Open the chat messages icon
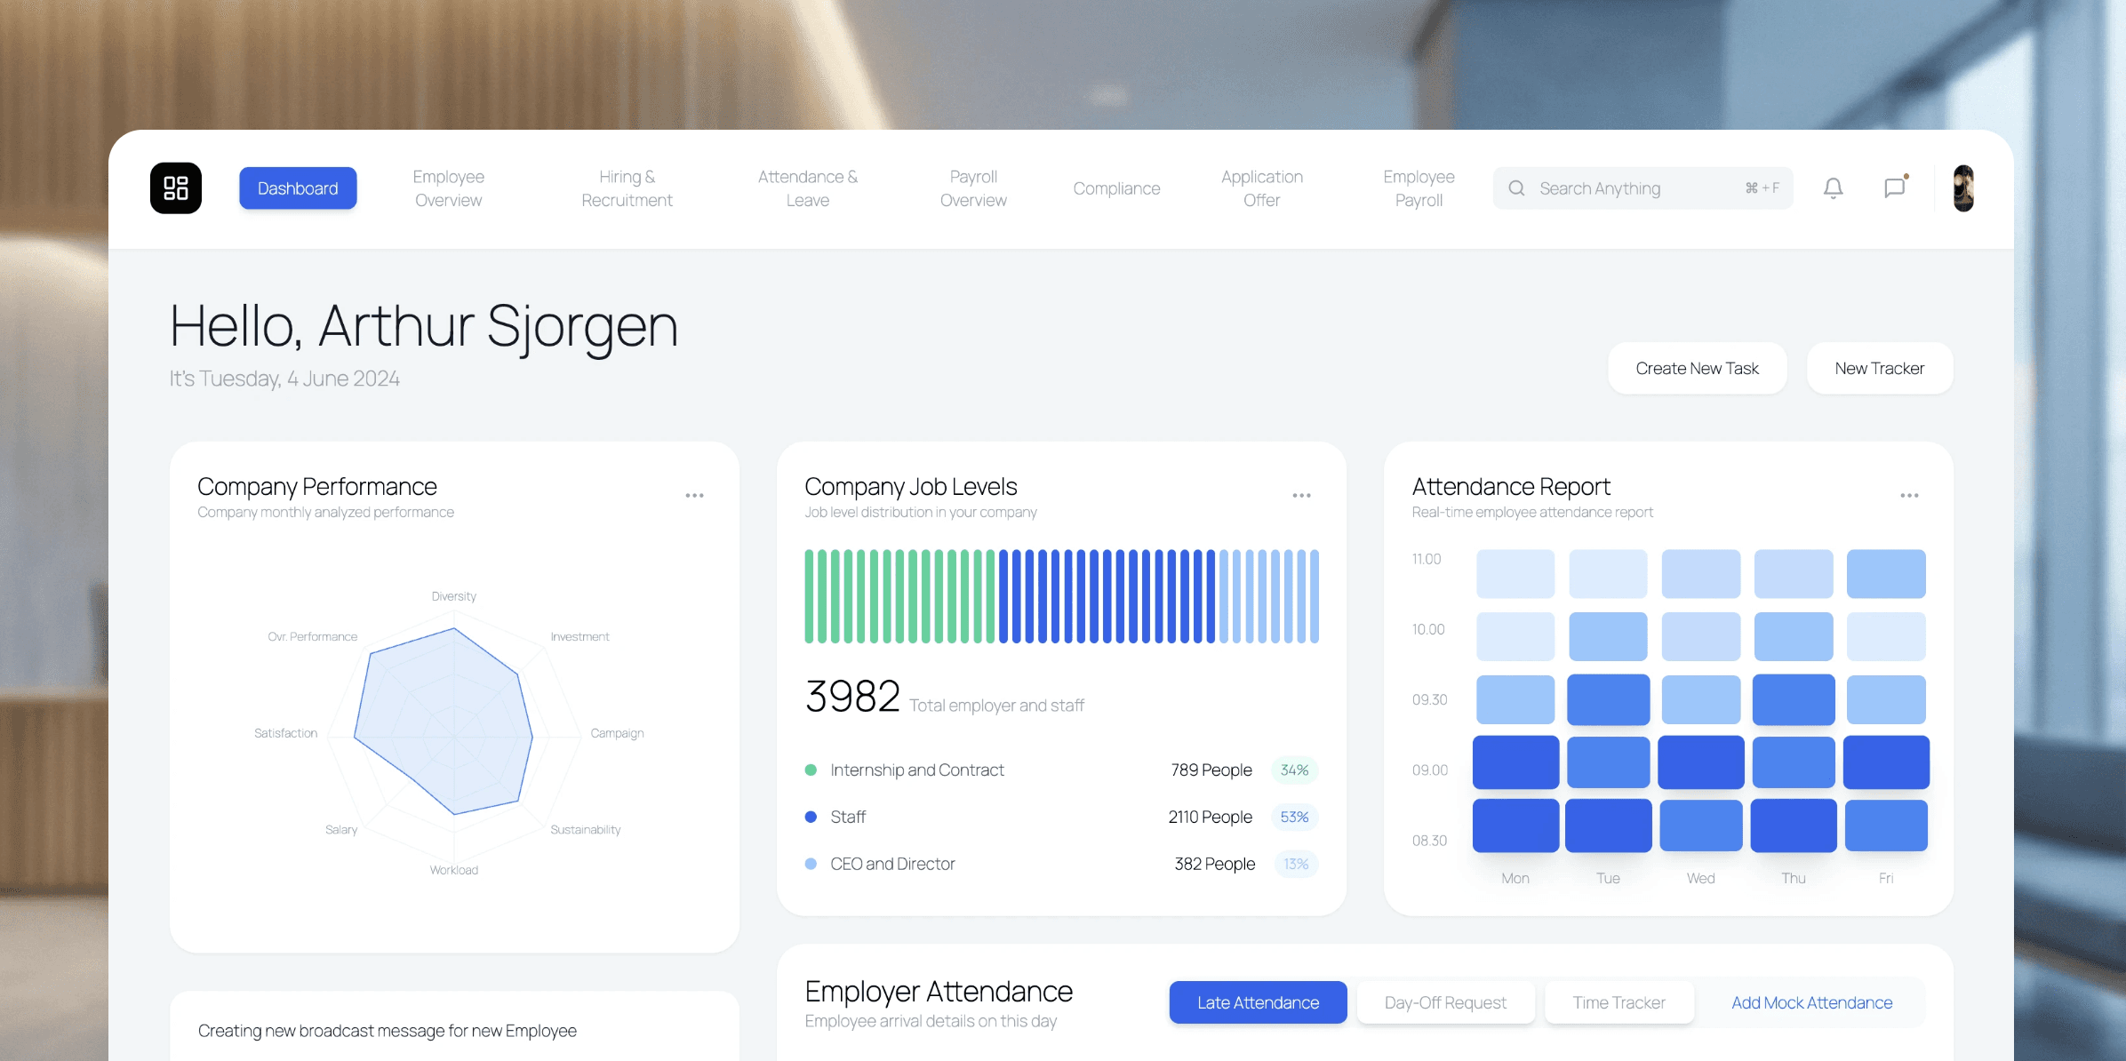Viewport: 2126px width, 1061px height. tap(1894, 187)
